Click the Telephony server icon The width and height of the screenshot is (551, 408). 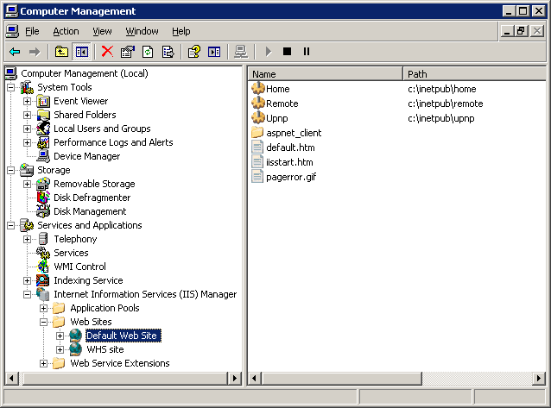click(x=43, y=239)
